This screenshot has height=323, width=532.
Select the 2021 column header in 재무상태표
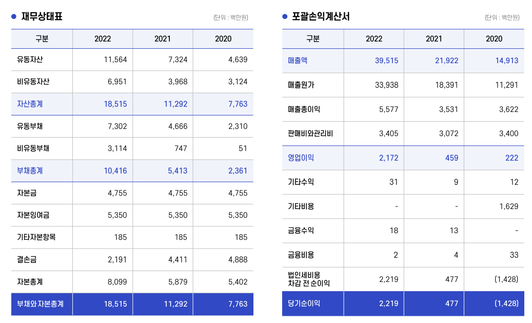(x=163, y=39)
